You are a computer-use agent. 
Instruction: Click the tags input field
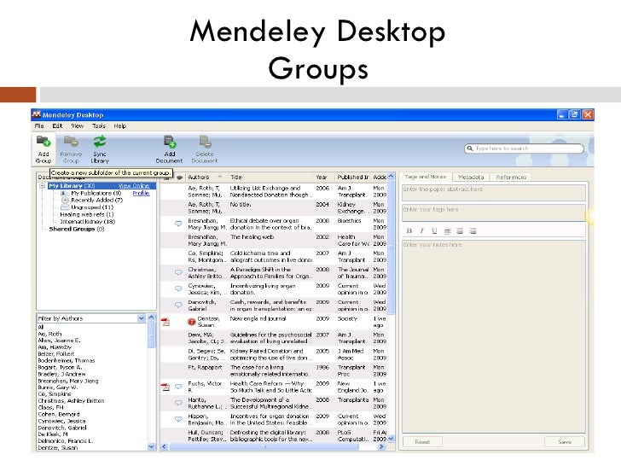pyautogui.click(x=493, y=213)
